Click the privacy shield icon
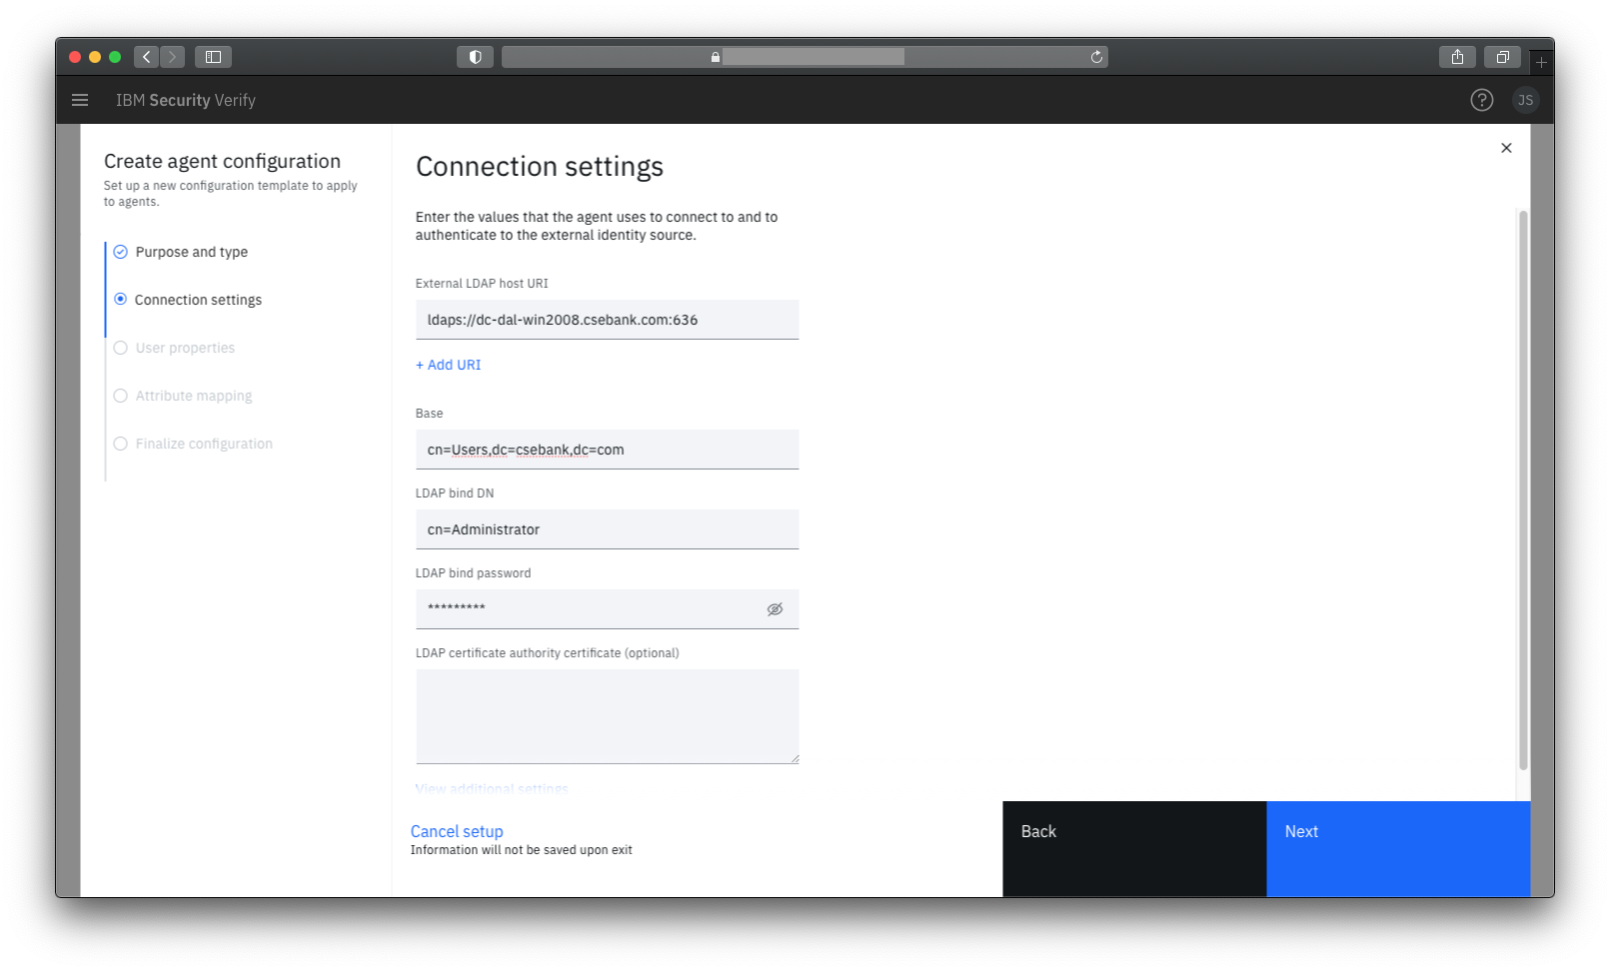 [475, 57]
